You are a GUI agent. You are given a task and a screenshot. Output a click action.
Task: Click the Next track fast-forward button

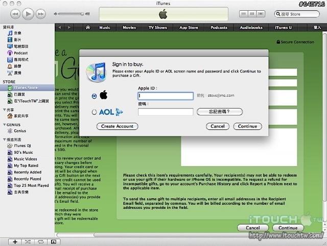click(x=41, y=14)
